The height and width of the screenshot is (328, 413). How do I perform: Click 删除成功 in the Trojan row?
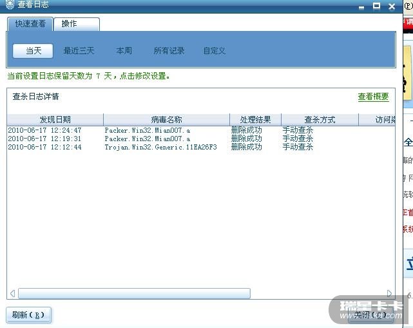pyautogui.click(x=247, y=147)
